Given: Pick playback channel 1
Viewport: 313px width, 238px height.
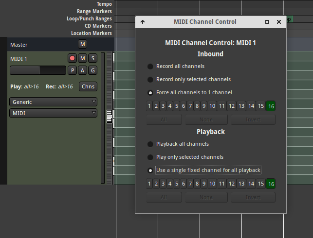Looking at the screenshot, I should click(x=149, y=184).
